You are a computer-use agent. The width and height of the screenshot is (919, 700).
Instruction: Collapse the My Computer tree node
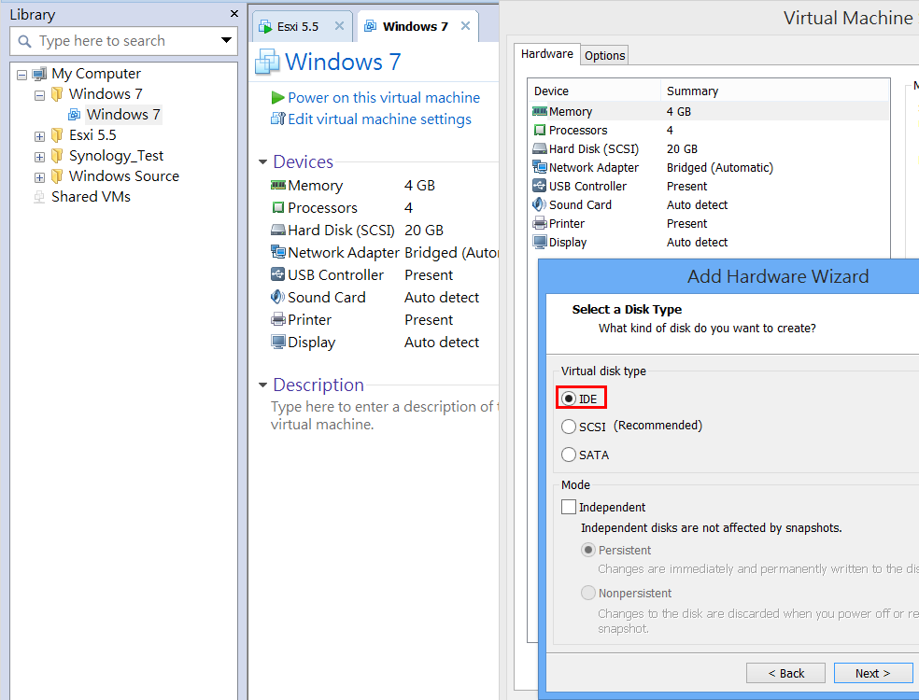coord(21,75)
